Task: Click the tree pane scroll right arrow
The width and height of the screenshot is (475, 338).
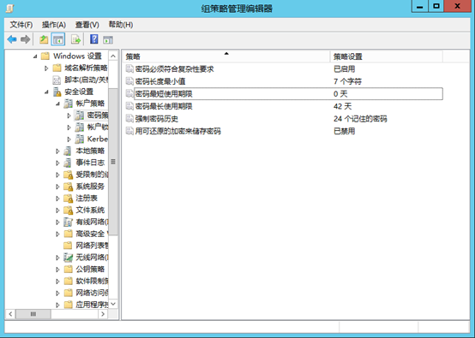Action: click(103, 314)
